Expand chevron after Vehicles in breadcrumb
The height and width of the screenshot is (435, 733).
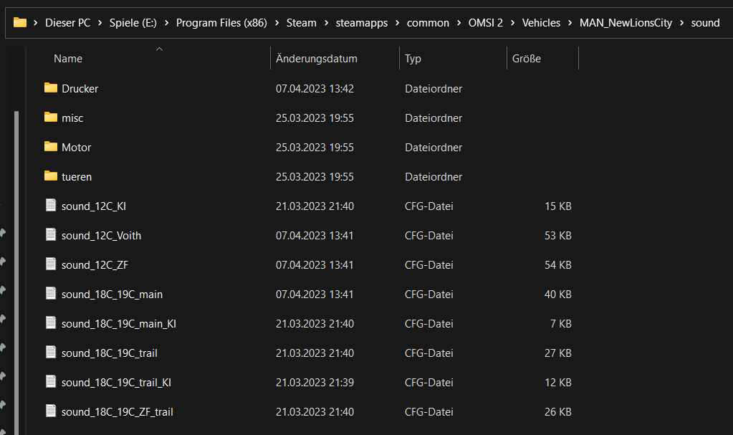click(570, 23)
